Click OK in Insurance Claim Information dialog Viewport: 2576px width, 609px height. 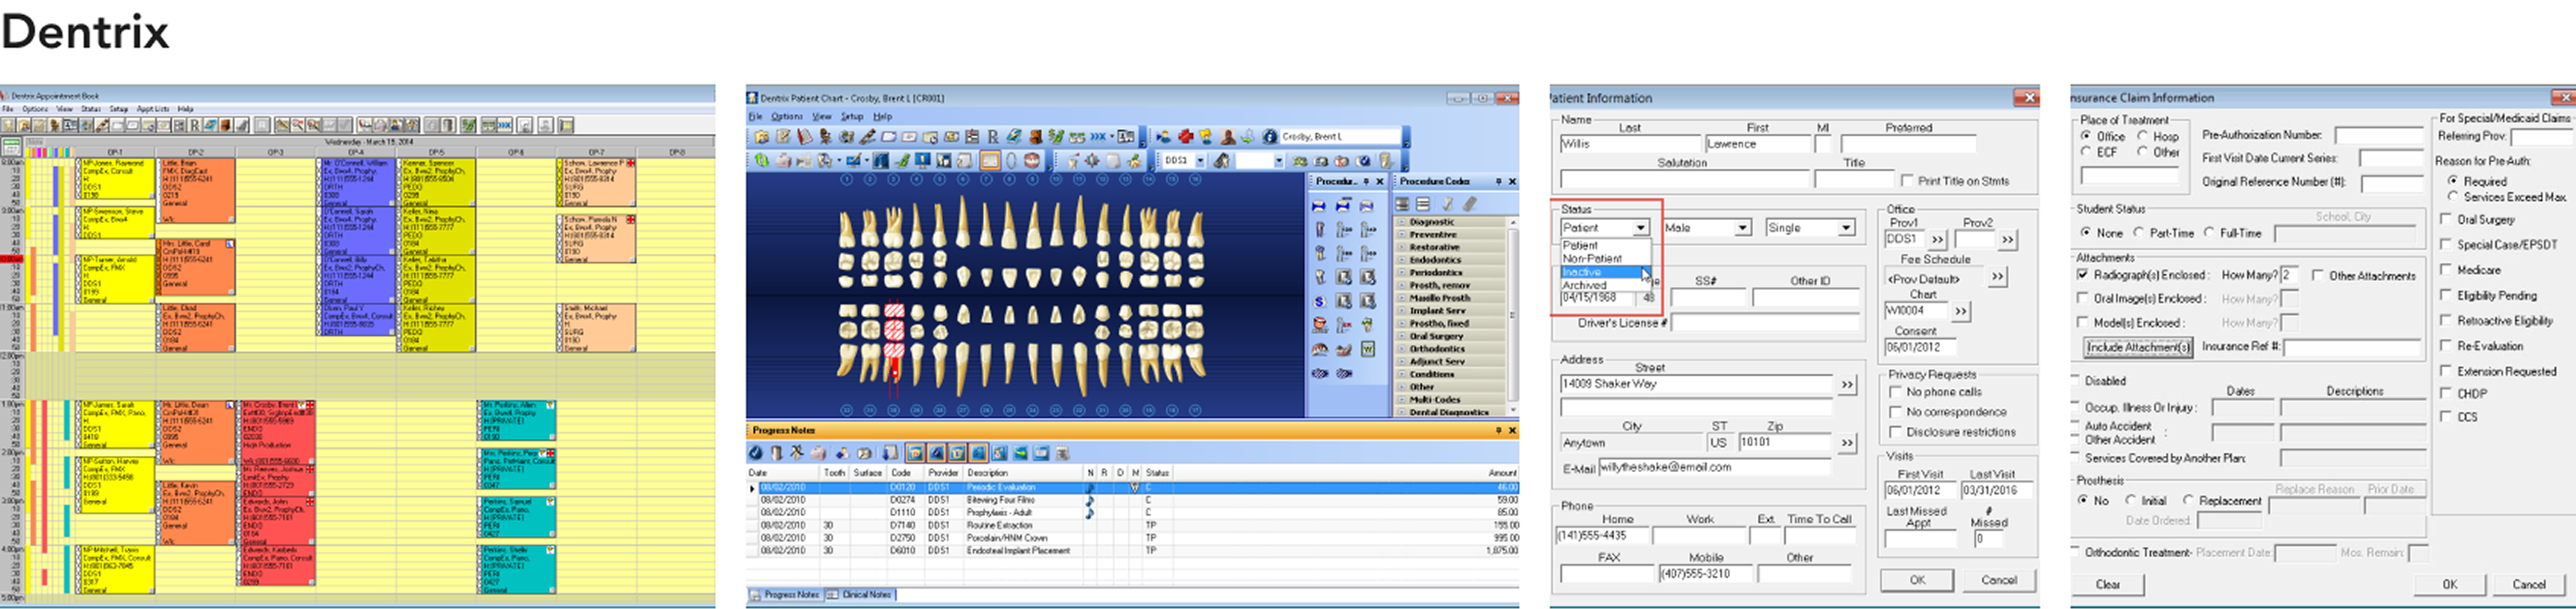click(2449, 585)
